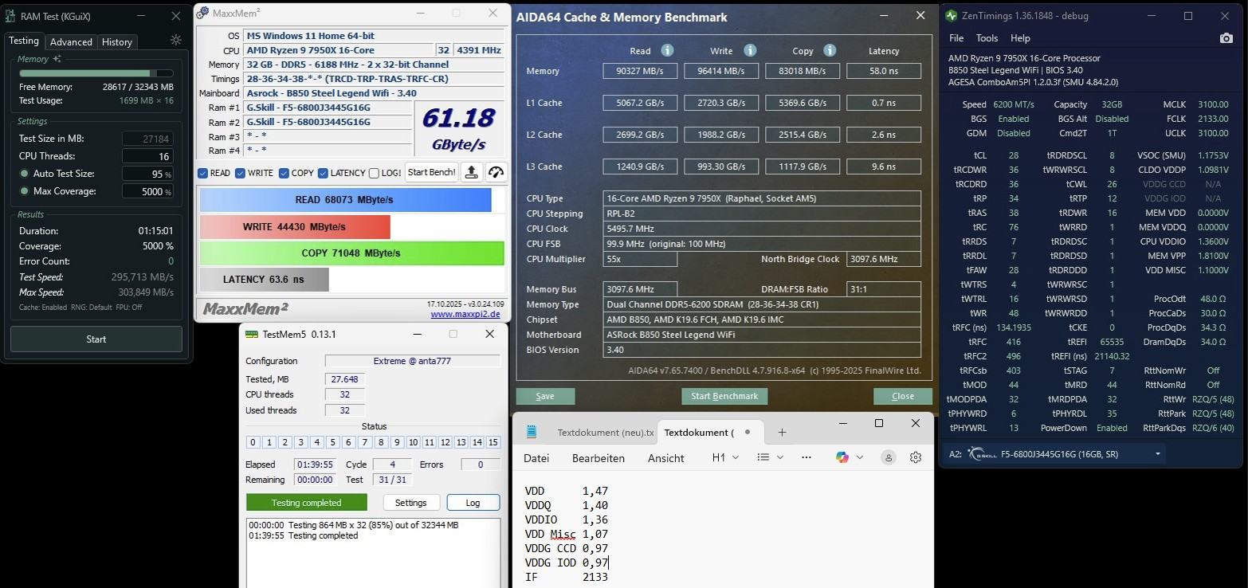Expand the list style dropdown arrow in Notepad
This screenshot has width=1248, height=588.
click(x=779, y=457)
